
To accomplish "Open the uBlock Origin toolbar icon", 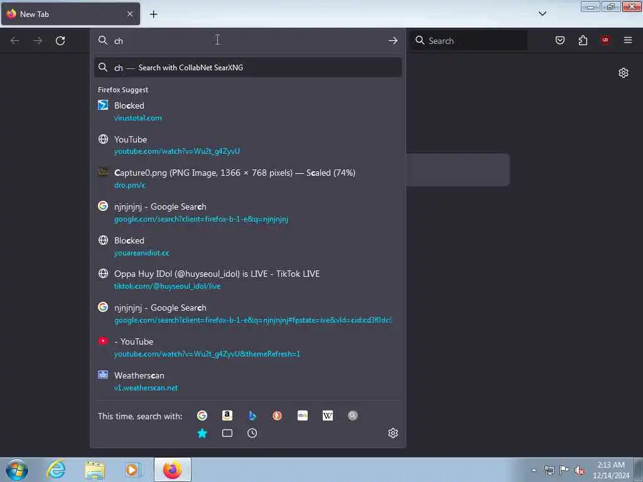I will [x=605, y=40].
